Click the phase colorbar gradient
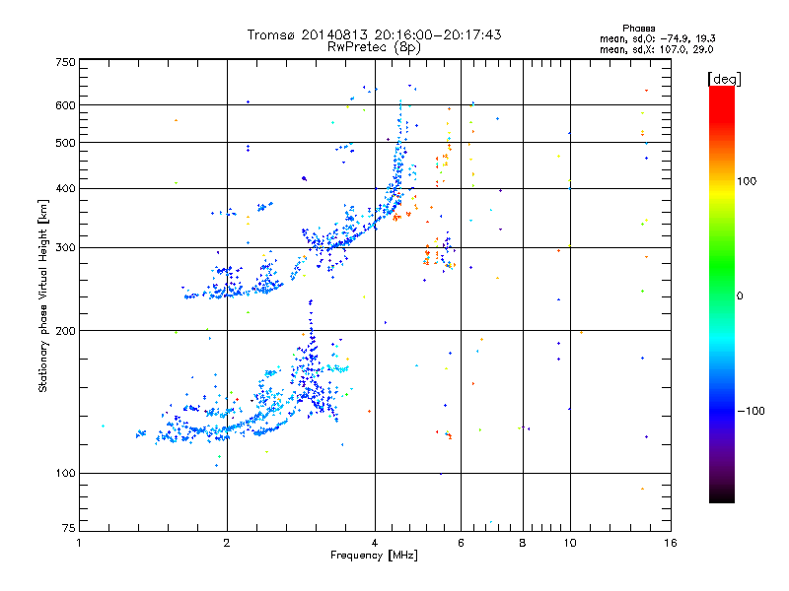Viewport: 789px width, 591px height. [722, 294]
